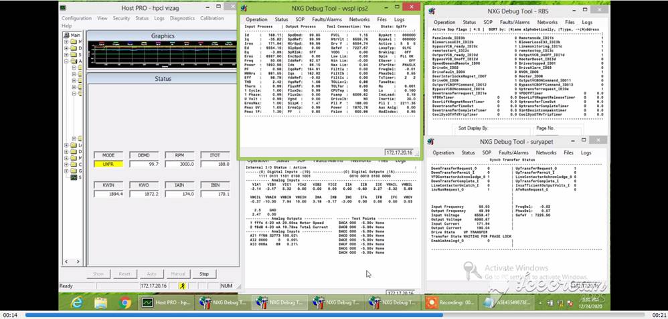This screenshot has height=319, width=668.
Task: Click the Reset button in Host PRO
Action: coord(124,274)
